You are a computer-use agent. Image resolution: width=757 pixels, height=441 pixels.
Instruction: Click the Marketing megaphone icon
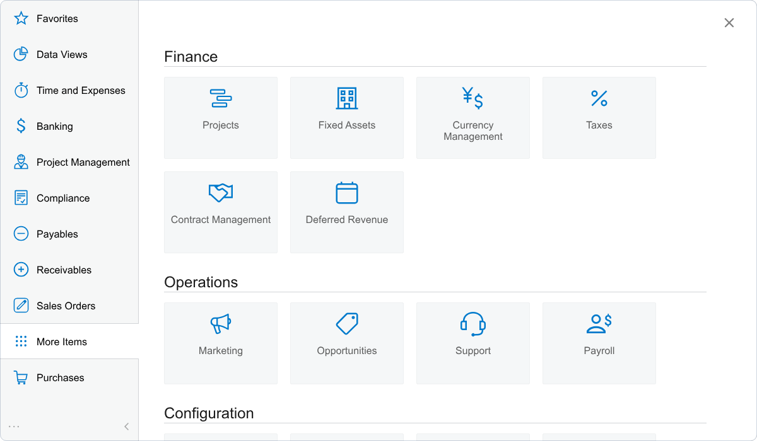coord(221,324)
